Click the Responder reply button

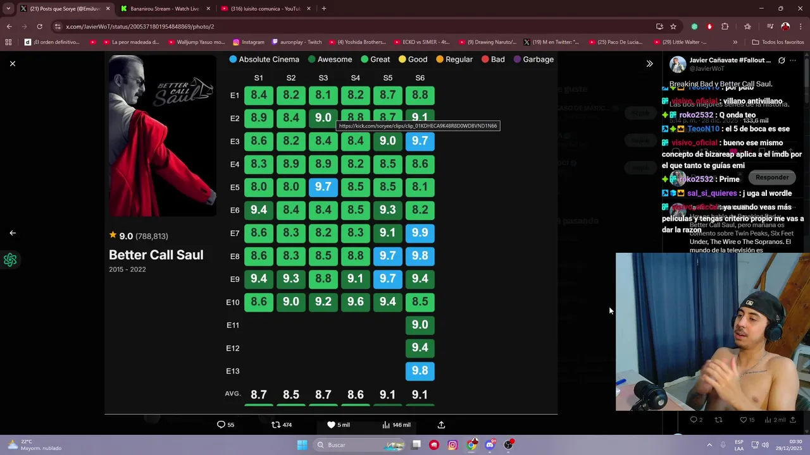772,178
